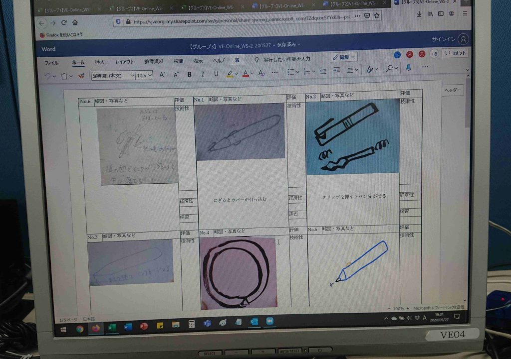Click the コメント button
The height and width of the screenshot is (359, 511).
(455, 53)
